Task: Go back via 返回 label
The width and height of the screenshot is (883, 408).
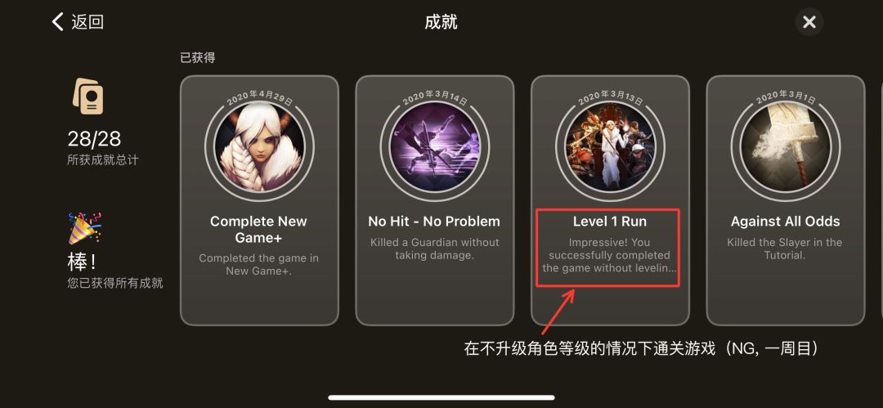Action: (87, 22)
